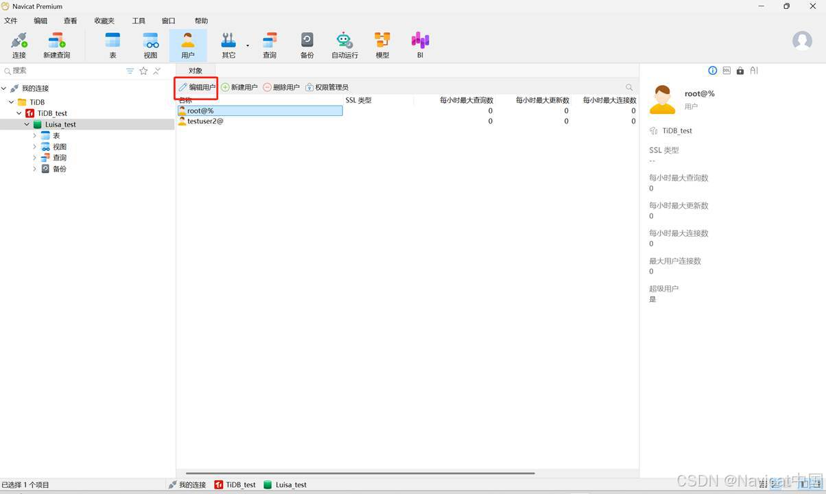Open 自动运行 (Automation) in the toolbar
This screenshot has width=826, height=494.
(344, 45)
